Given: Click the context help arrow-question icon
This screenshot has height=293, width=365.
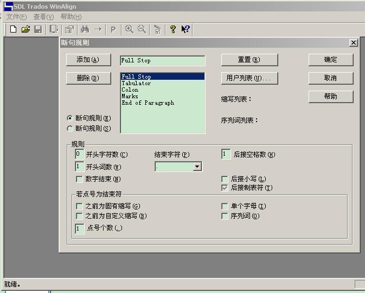Looking at the screenshot, I should [185, 29].
